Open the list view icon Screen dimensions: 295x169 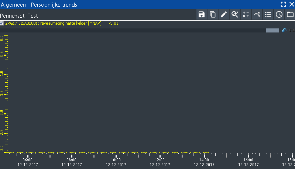click(268, 15)
